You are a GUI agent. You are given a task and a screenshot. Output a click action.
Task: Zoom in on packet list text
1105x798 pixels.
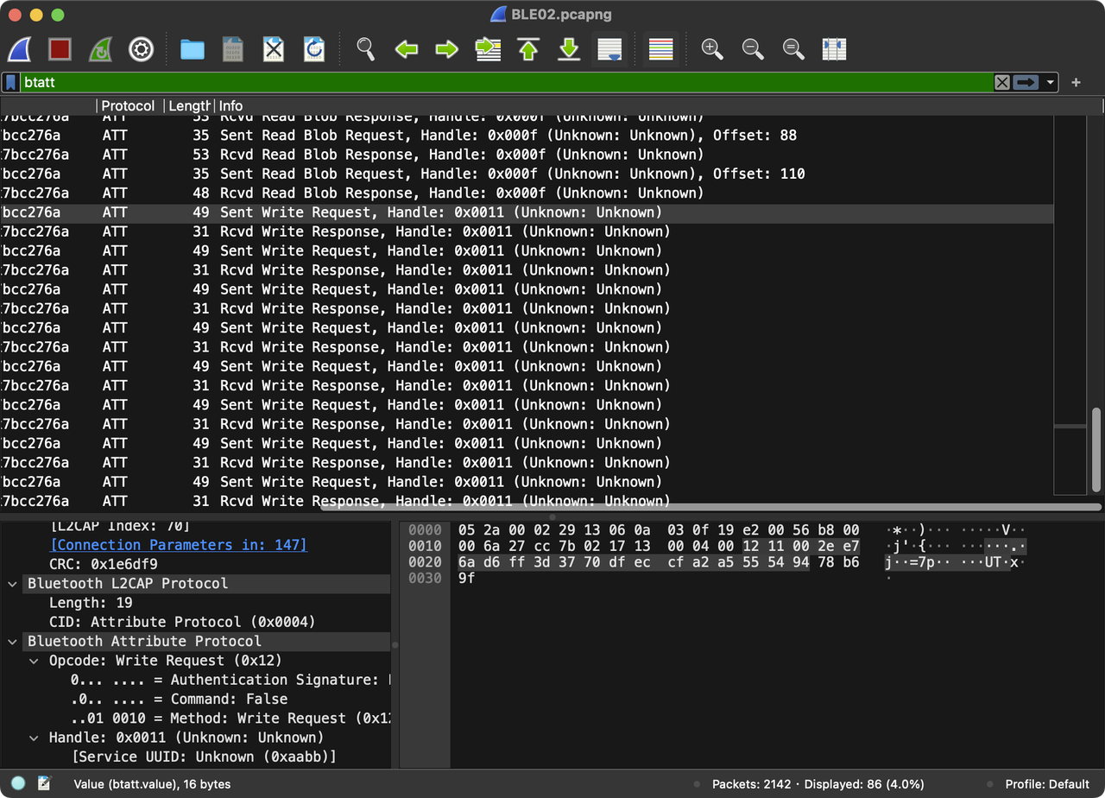coord(712,49)
